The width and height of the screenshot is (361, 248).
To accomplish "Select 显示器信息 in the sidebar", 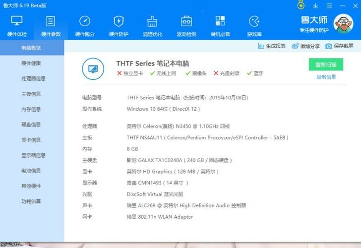I will tap(32, 155).
